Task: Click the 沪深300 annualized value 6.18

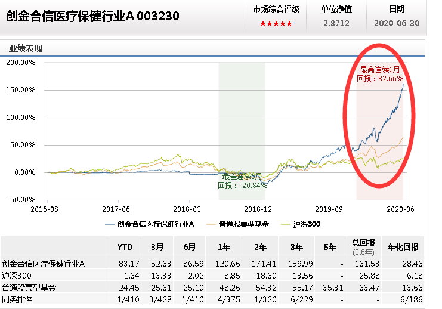Action: pos(415,276)
